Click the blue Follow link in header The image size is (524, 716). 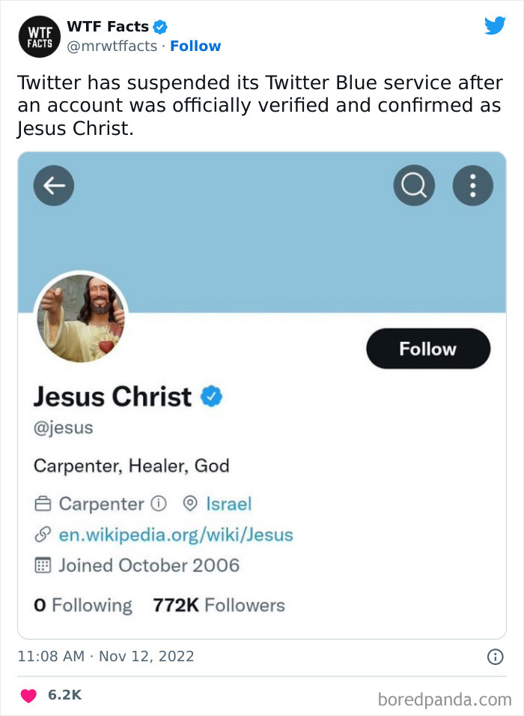tap(195, 46)
